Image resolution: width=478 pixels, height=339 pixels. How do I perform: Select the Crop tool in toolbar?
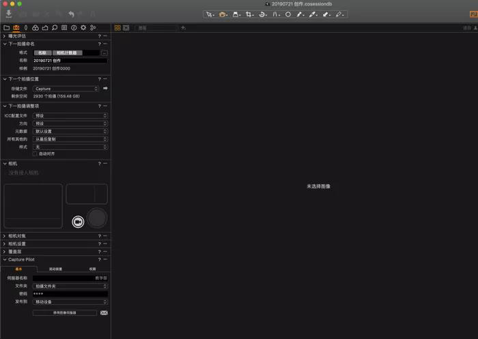click(248, 14)
